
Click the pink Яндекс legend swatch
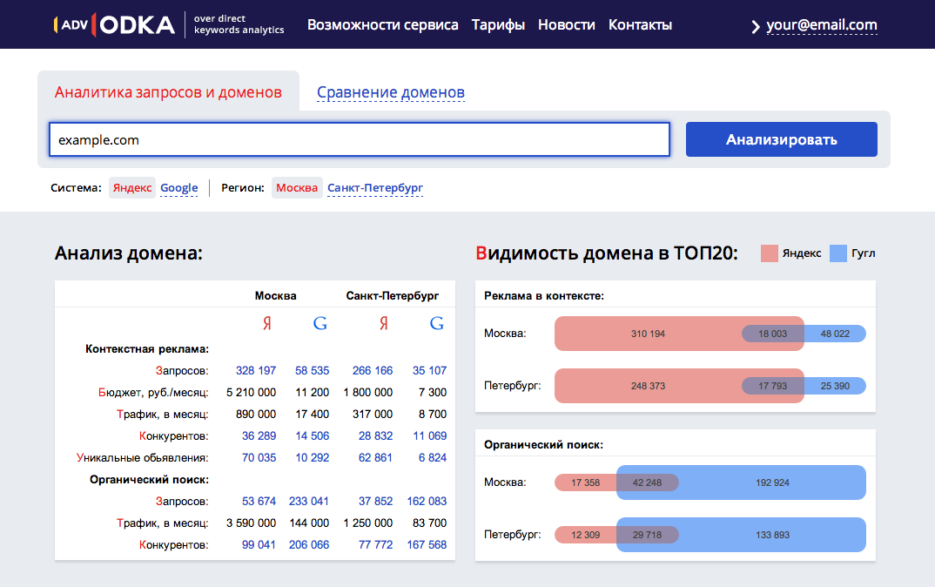click(769, 253)
